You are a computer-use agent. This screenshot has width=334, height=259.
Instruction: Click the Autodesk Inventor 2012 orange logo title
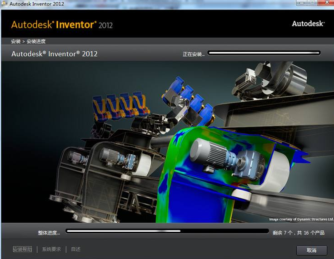pyautogui.click(x=62, y=25)
